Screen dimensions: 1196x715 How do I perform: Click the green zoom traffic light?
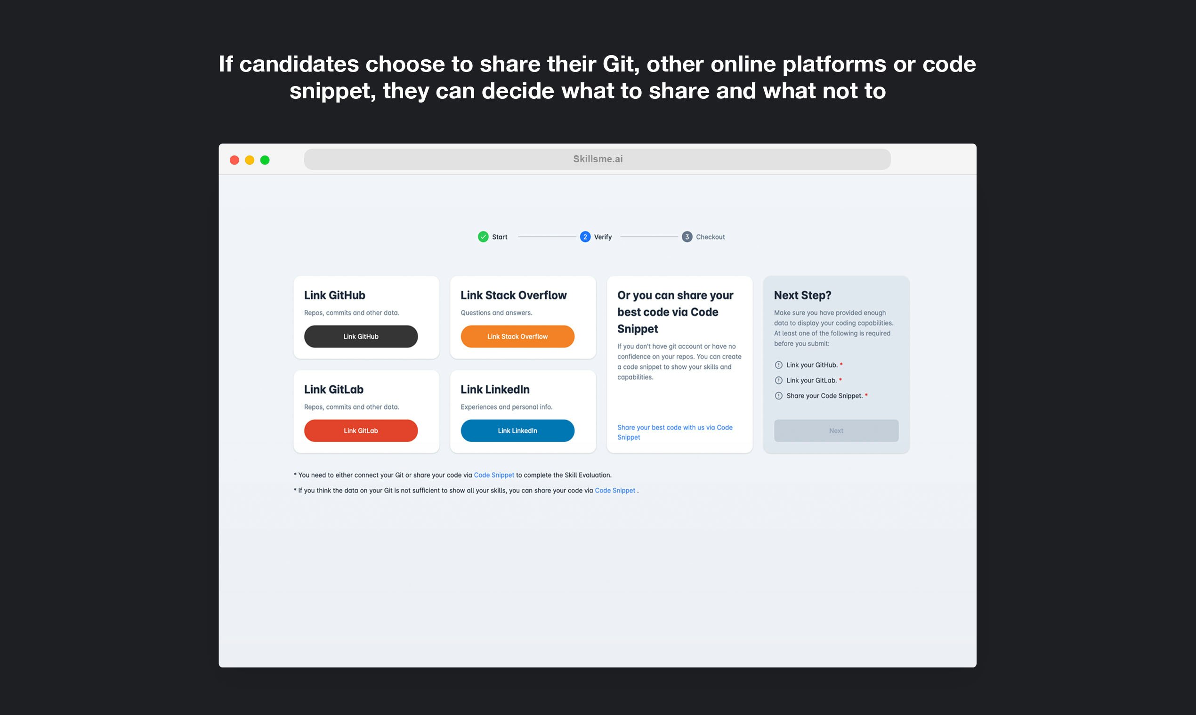pyautogui.click(x=265, y=159)
